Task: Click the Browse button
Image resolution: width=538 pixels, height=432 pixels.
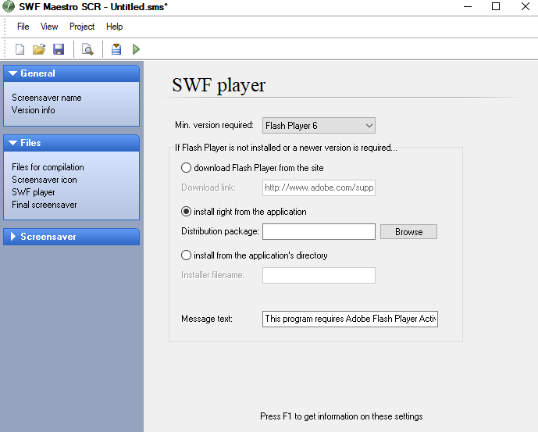Action: point(408,232)
